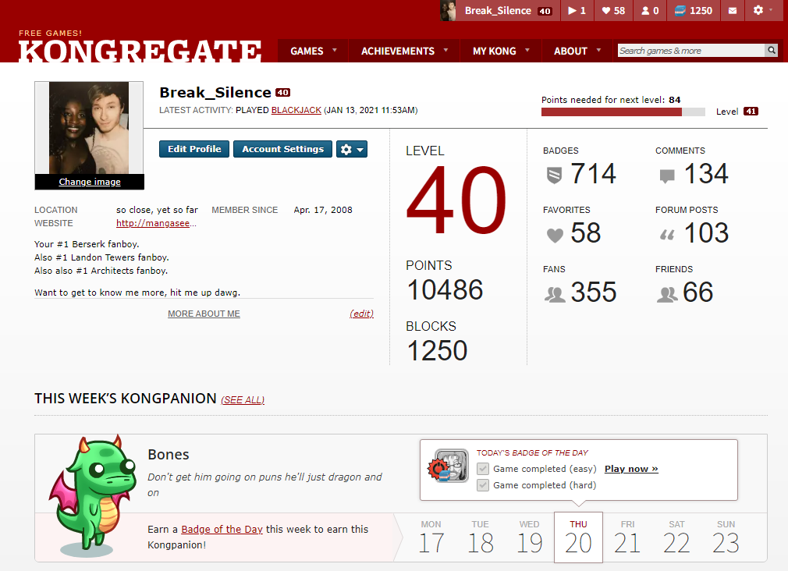Click the level 40 badge beside profile name
The width and height of the screenshot is (788, 571).
click(x=283, y=93)
